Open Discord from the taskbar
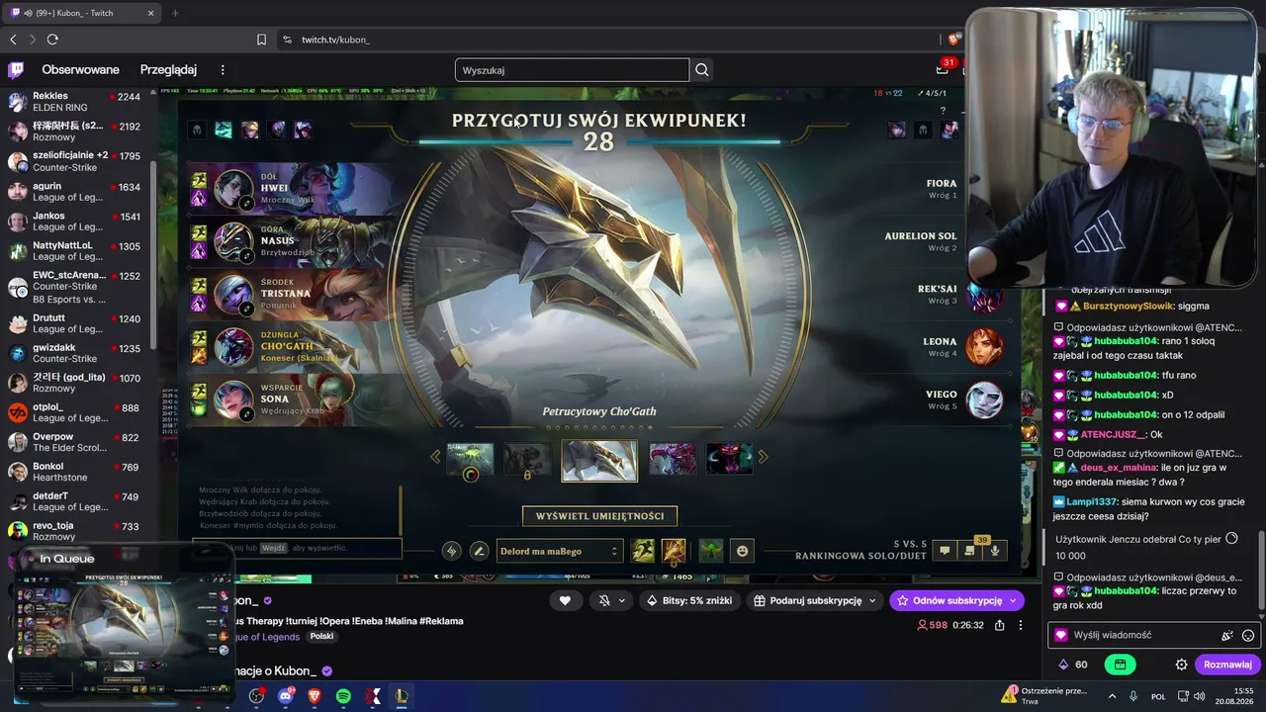The height and width of the screenshot is (712, 1266). pyautogui.click(x=286, y=696)
